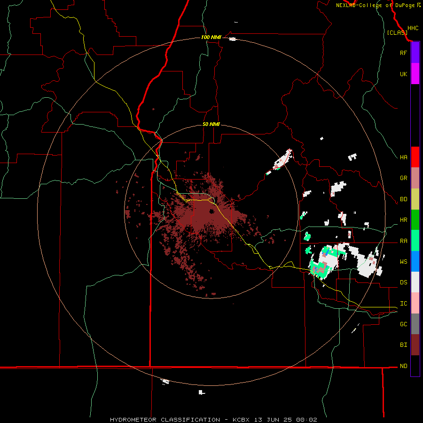
Task: Click the ND black legend swatch
Action: point(415,366)
